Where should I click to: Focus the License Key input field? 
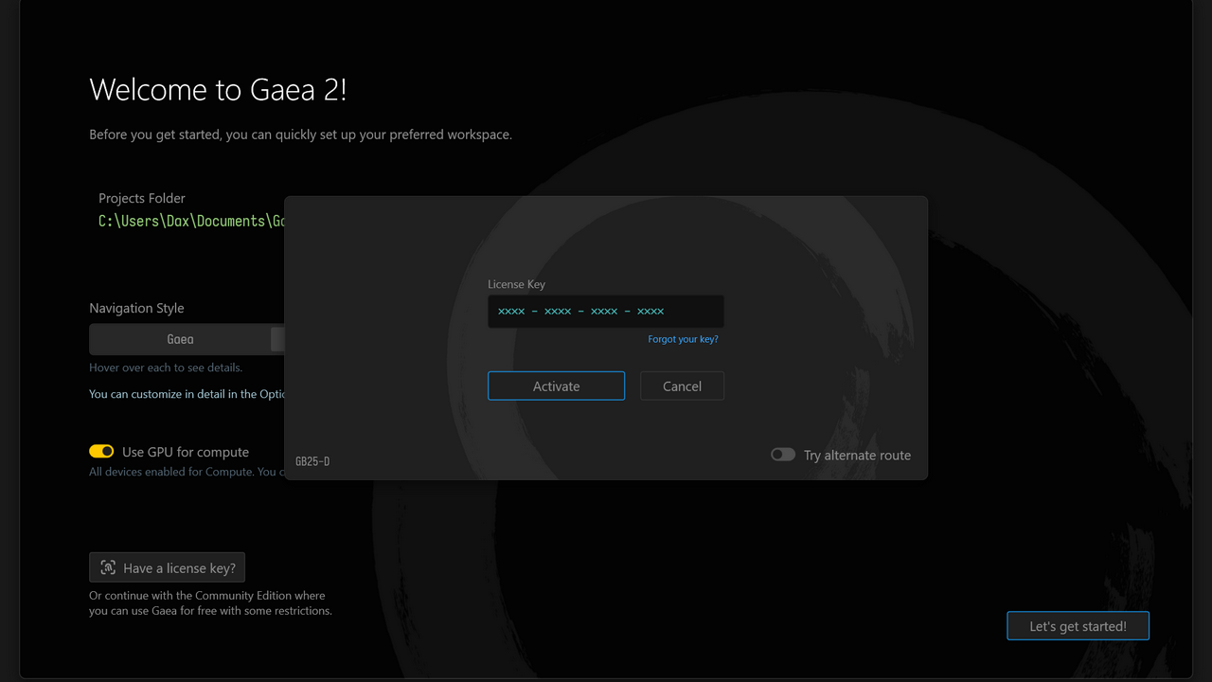605,312
